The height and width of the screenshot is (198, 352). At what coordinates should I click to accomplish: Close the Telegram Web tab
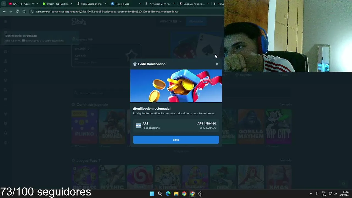140,4
